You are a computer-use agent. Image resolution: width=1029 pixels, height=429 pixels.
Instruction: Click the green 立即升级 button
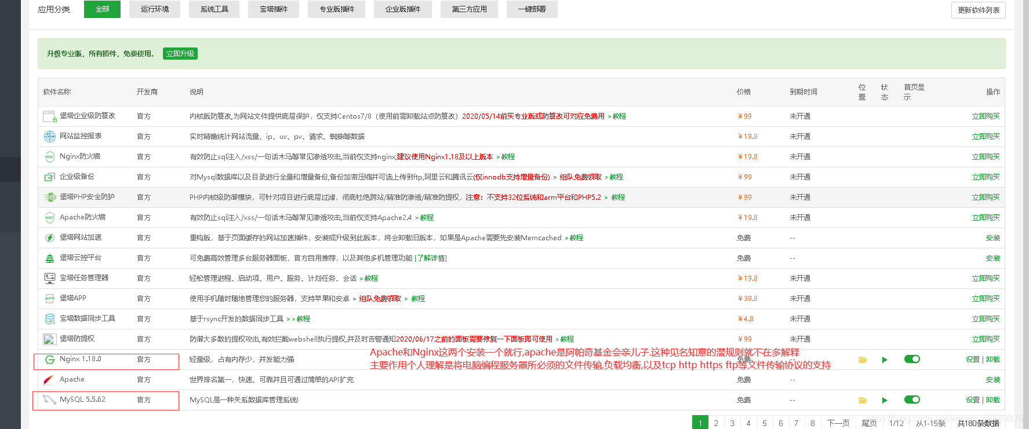[180, 54]
